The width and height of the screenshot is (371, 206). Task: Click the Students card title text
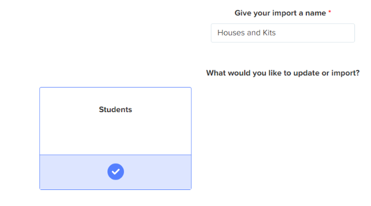coord(115,110)
